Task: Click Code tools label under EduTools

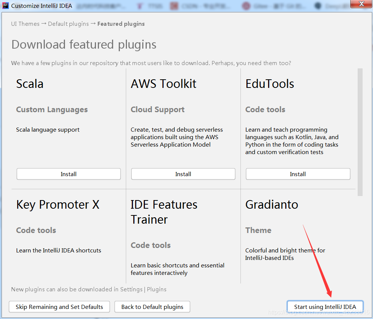Action: point(265,110)
